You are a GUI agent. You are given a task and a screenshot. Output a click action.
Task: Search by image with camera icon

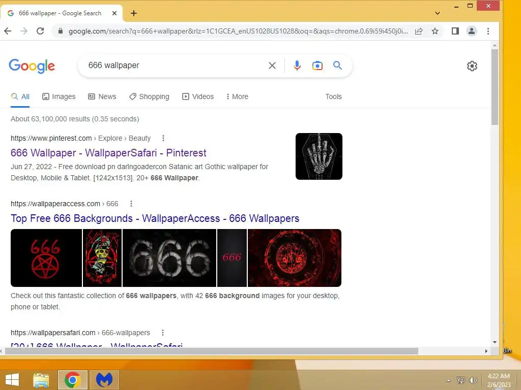(317, 66)
